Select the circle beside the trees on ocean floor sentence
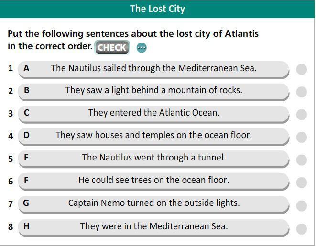316x246 pixels. (302, 182)
